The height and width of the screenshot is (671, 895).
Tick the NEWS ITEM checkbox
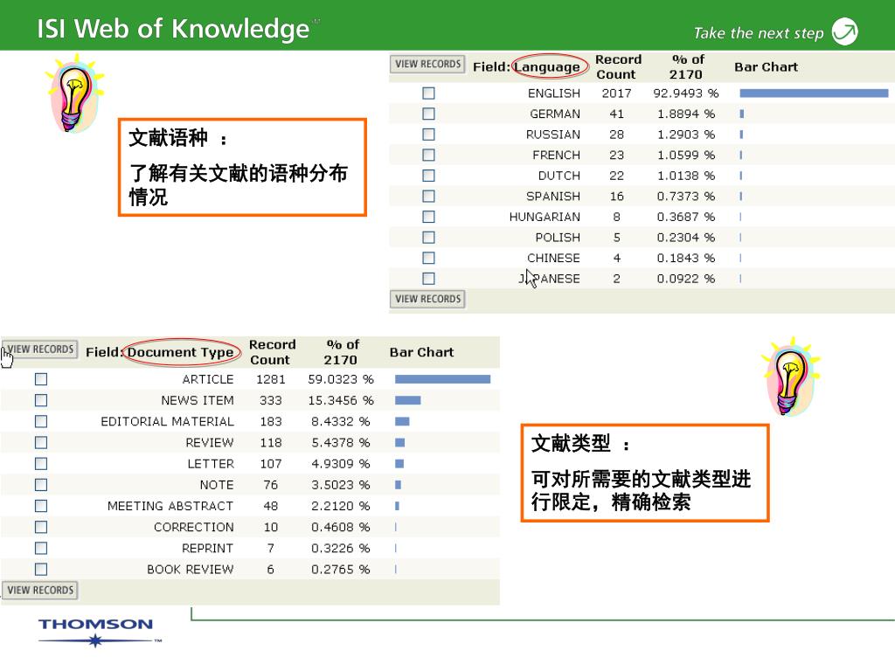click(41, 400)
